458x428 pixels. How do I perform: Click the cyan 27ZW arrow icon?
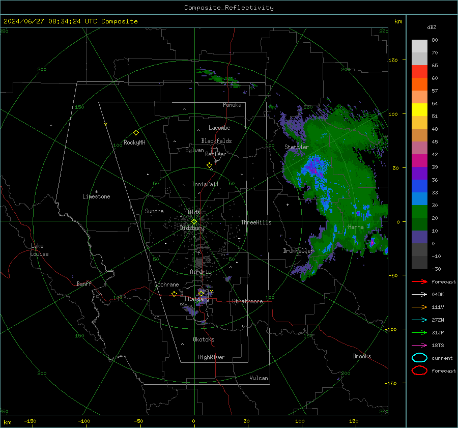pos(419,320)
